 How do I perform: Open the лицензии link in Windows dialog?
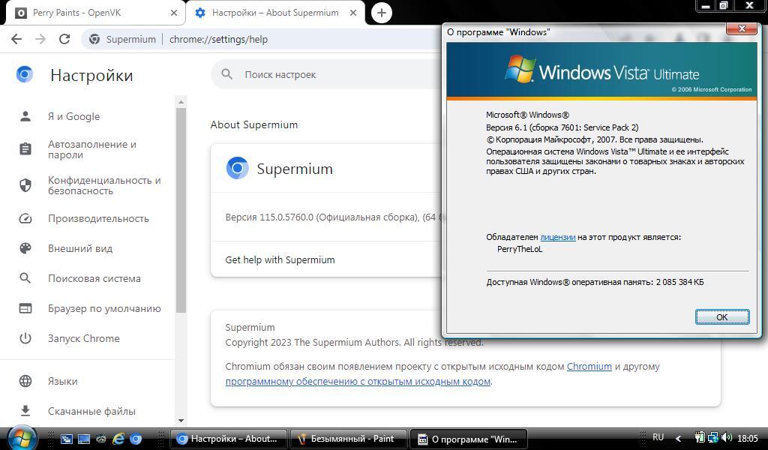(557, 237)
